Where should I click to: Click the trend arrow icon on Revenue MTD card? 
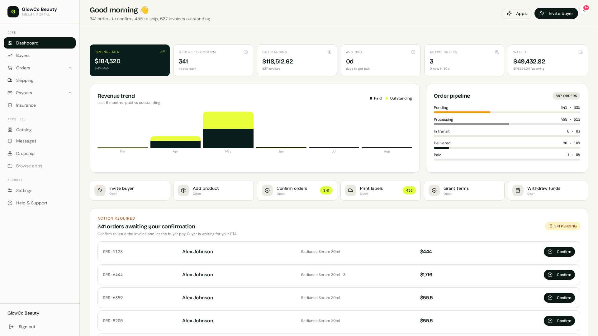pyautogui.click(x=163, y=52)
